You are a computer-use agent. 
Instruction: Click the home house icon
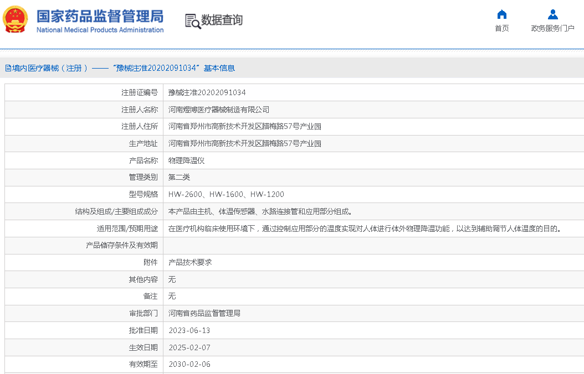(x=502, y=14)
